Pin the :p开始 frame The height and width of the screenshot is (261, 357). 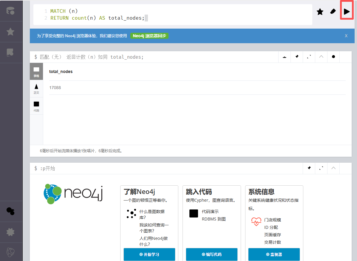point(309,168)
